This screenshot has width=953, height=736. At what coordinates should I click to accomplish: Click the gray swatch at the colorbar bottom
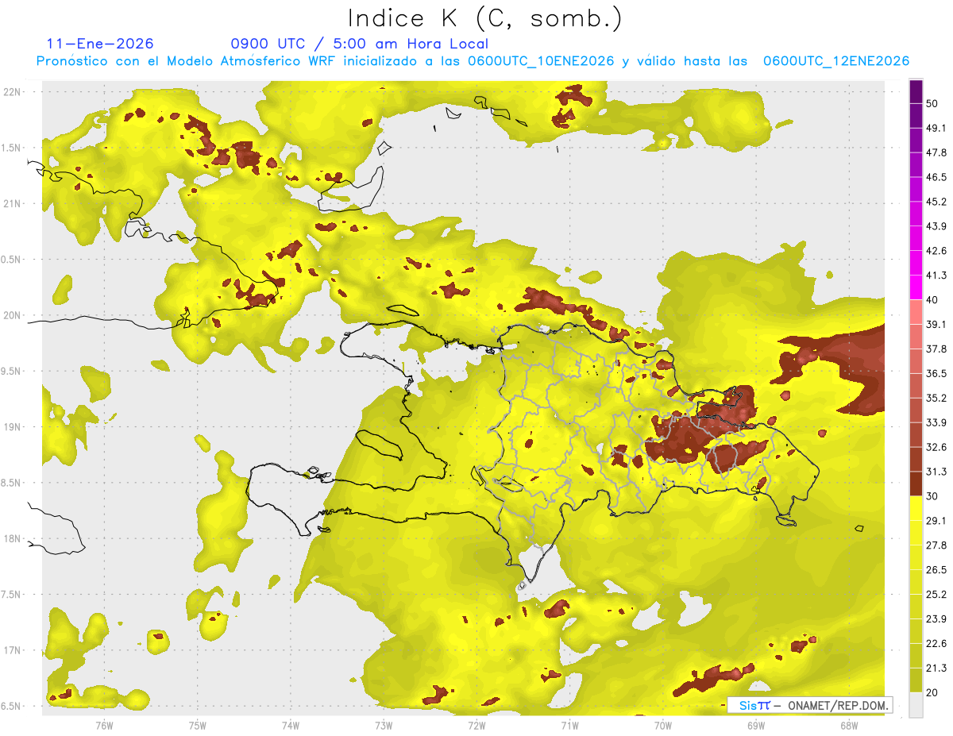[916, 705]
